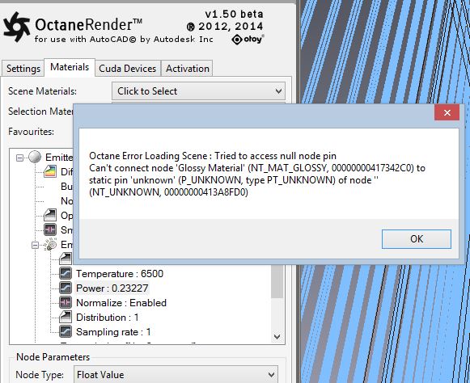Click the Distribution texture icon

point(66,317)
